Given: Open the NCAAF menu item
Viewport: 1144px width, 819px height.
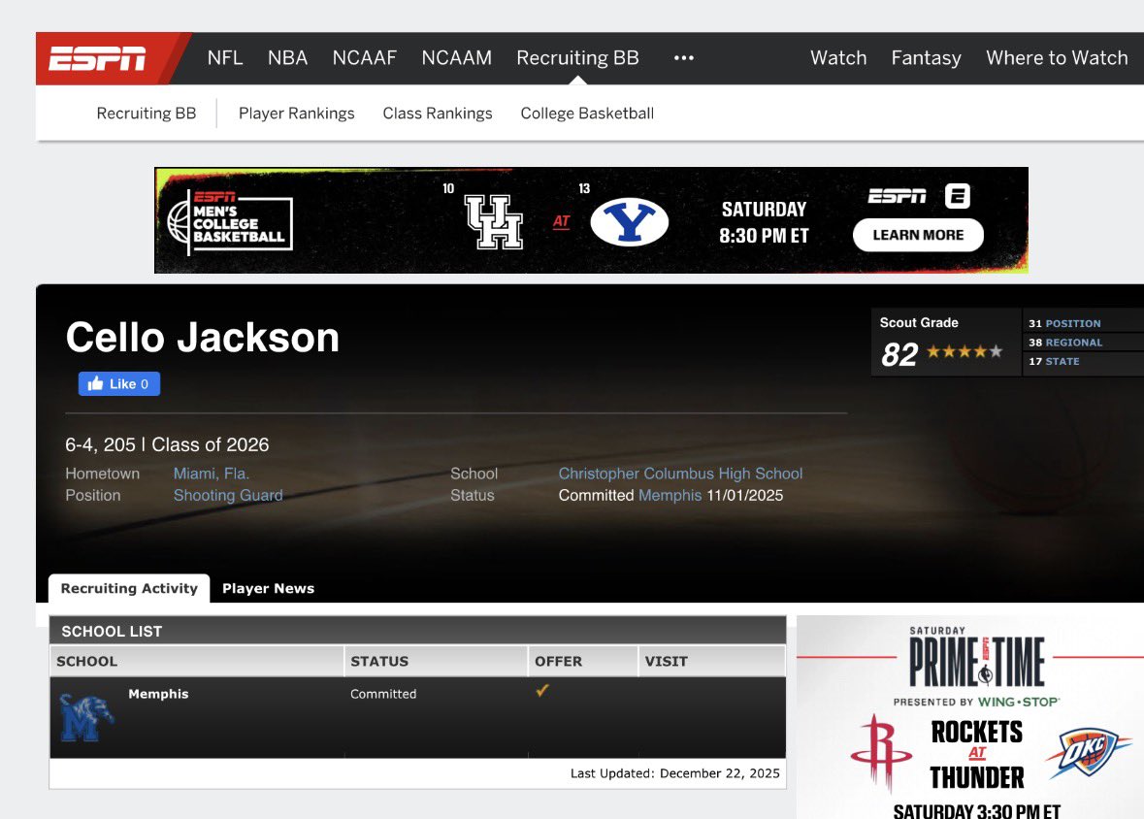Looking at the screenshot, I should click(x=364, y=57).
